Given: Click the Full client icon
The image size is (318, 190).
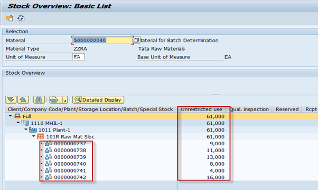Looking at the screenshot, I should click(x=17, y=116).
